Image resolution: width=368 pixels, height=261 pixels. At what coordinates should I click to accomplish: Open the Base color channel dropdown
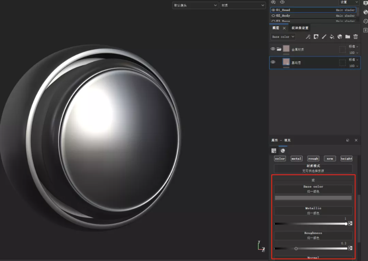[283, 37]
